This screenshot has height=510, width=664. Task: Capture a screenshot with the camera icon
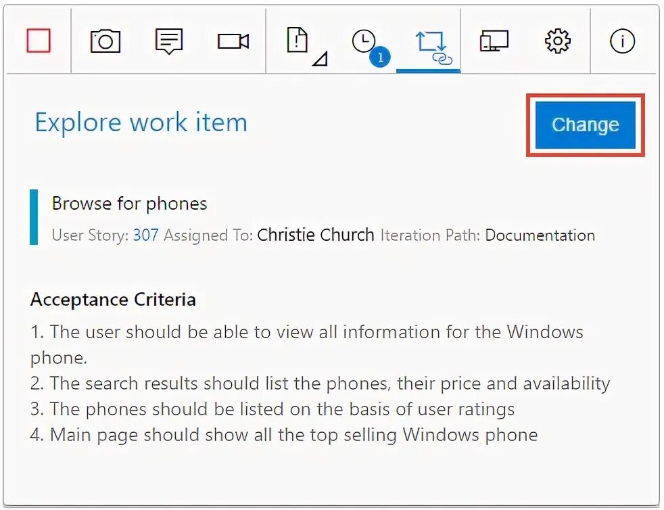tap(105, 41)
